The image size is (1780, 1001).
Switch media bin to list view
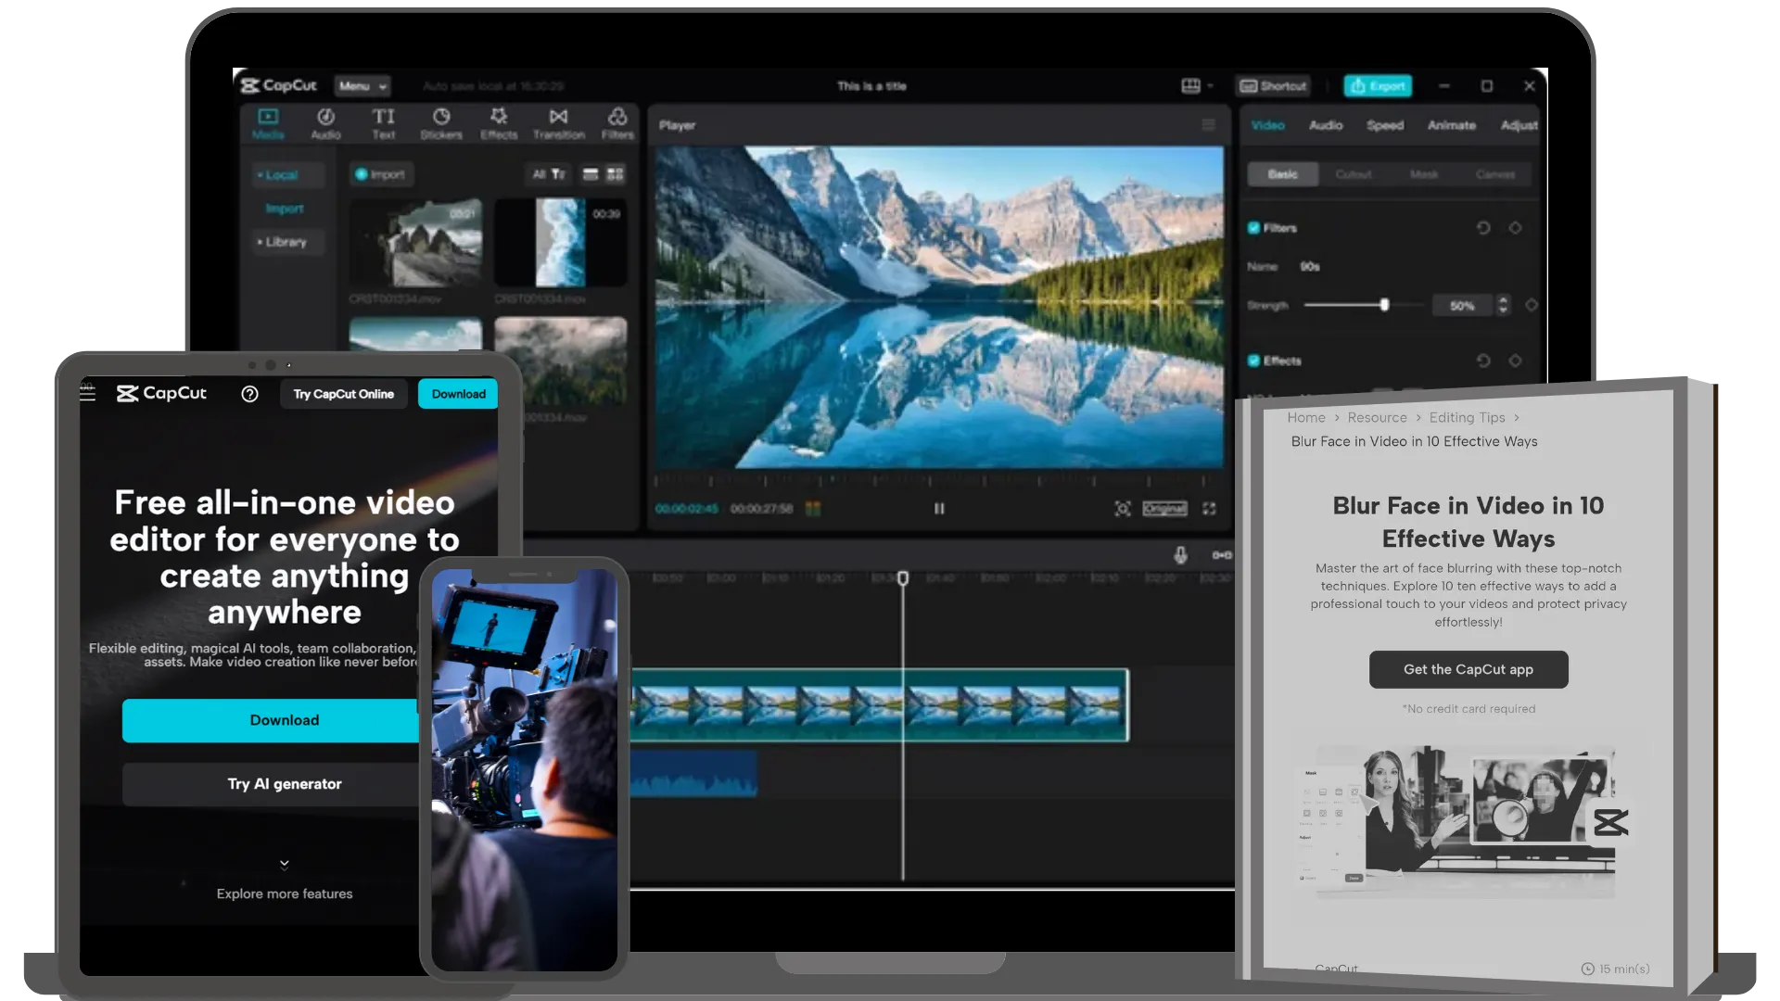pyautogui.click(x=590, y=174)
